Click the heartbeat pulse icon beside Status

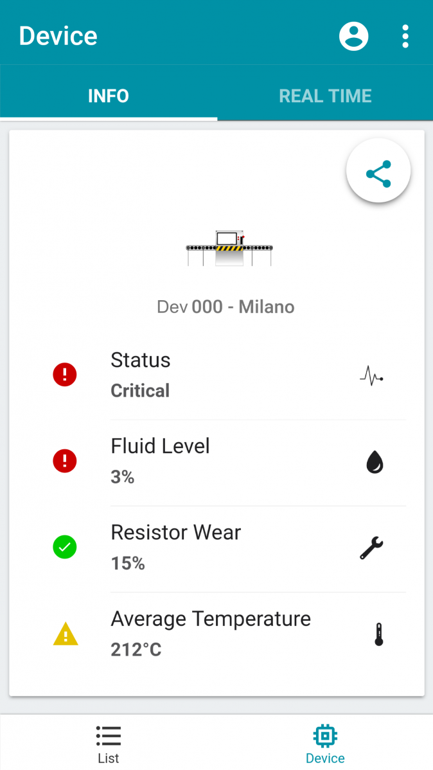point(371,375)
